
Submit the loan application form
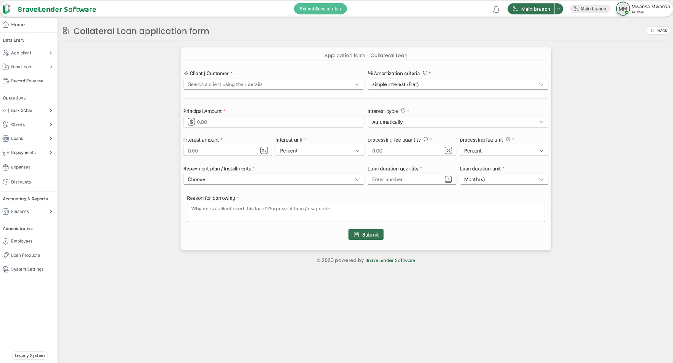point(366,235)
